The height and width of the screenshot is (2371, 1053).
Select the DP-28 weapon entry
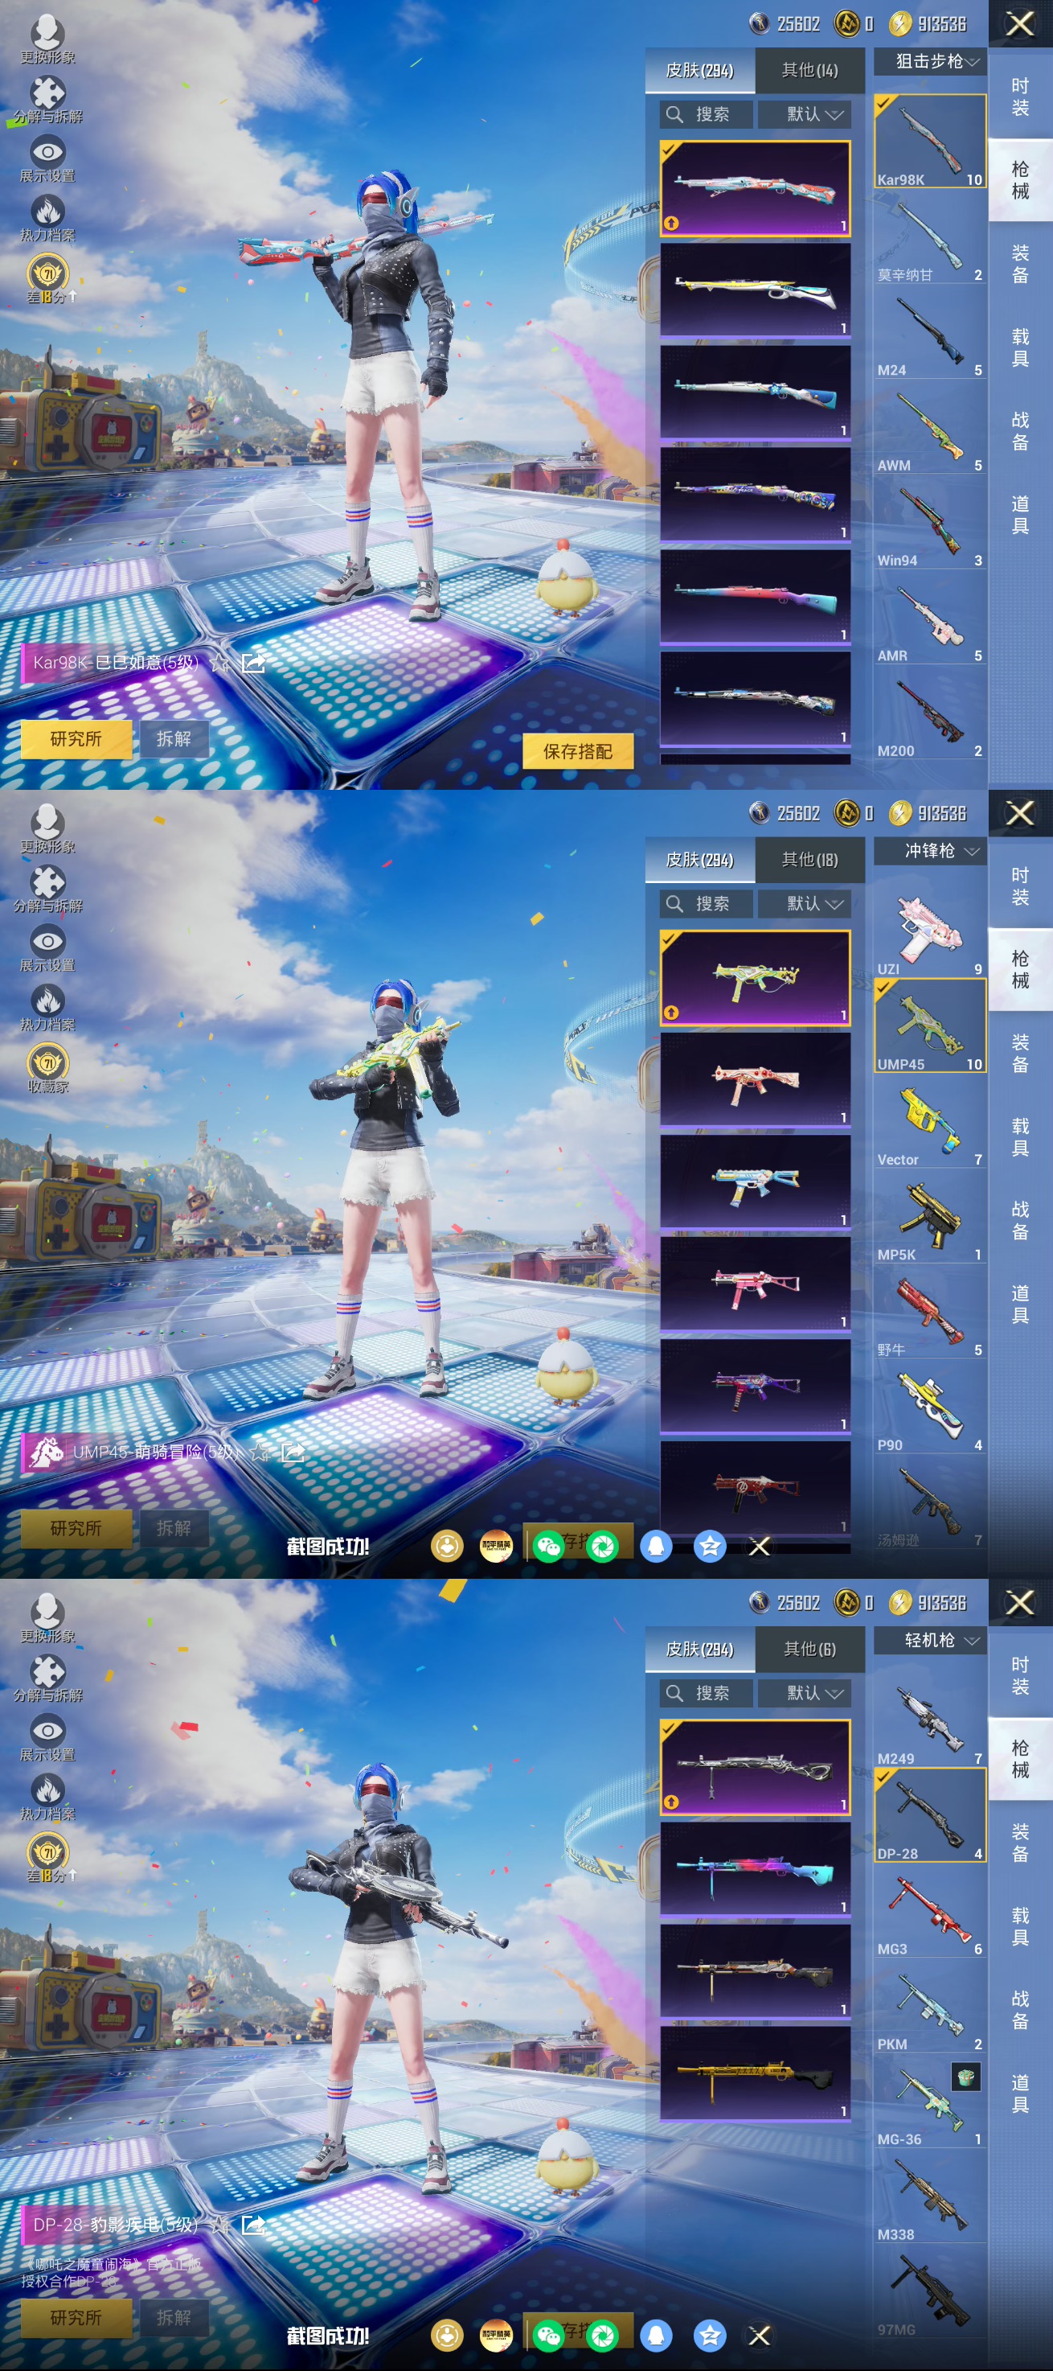click(x=930, y=1815)
